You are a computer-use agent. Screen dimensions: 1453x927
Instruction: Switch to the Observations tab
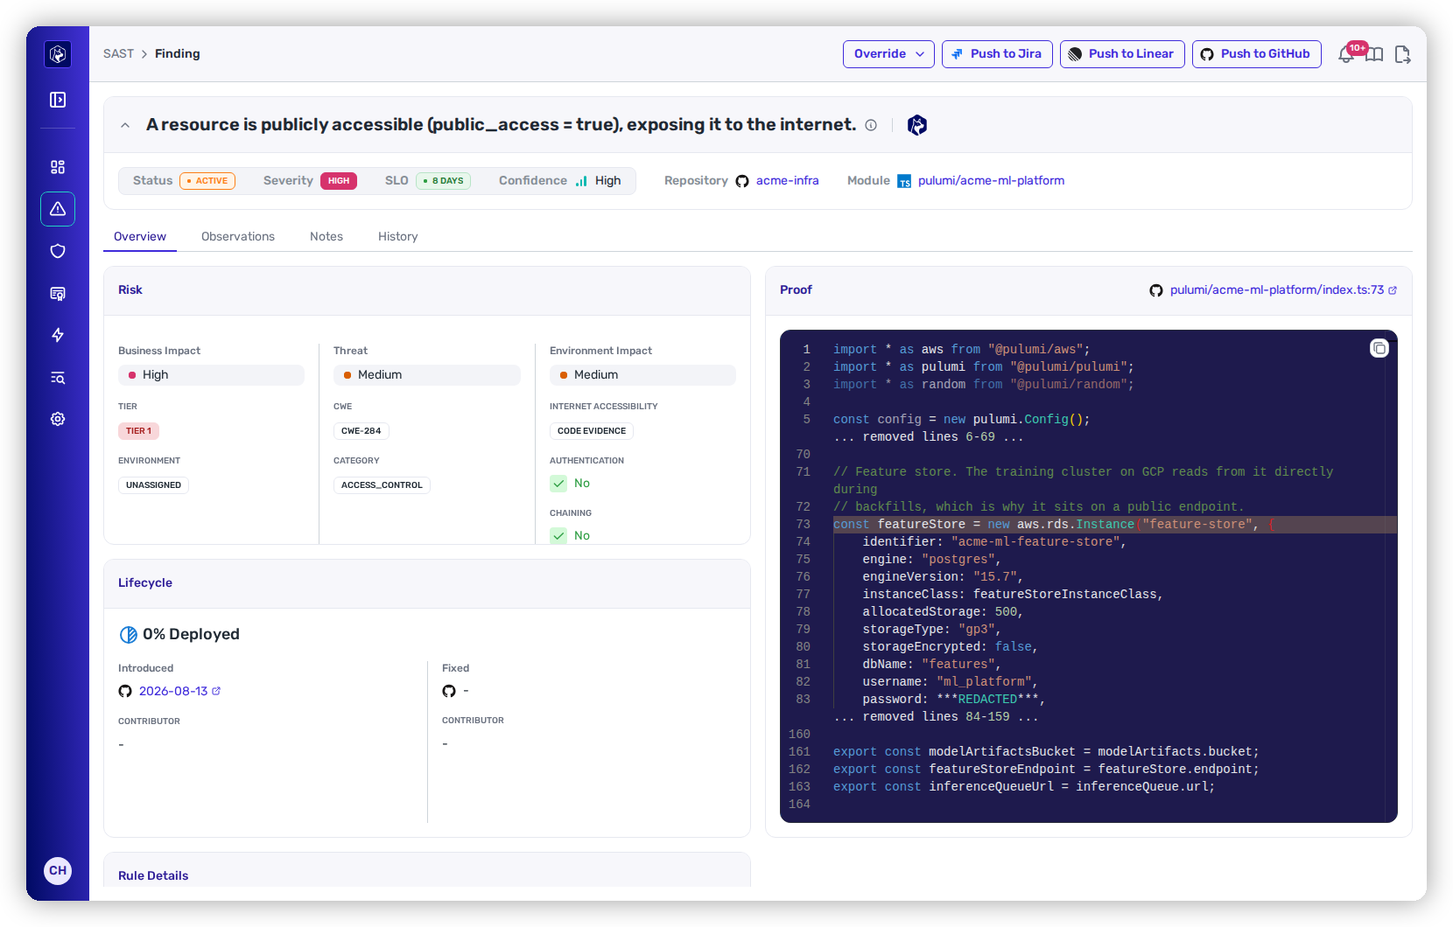(x=238, y=236)
